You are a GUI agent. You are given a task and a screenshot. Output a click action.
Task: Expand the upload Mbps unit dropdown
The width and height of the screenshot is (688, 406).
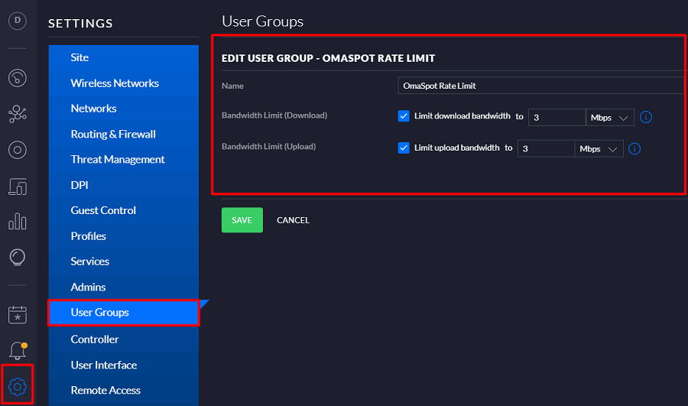click(x=599, y=148)
